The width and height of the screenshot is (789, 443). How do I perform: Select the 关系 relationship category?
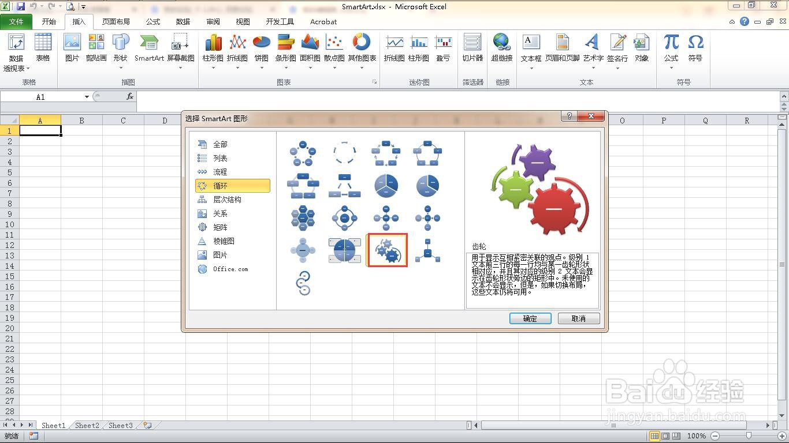(x=233, y=213)
